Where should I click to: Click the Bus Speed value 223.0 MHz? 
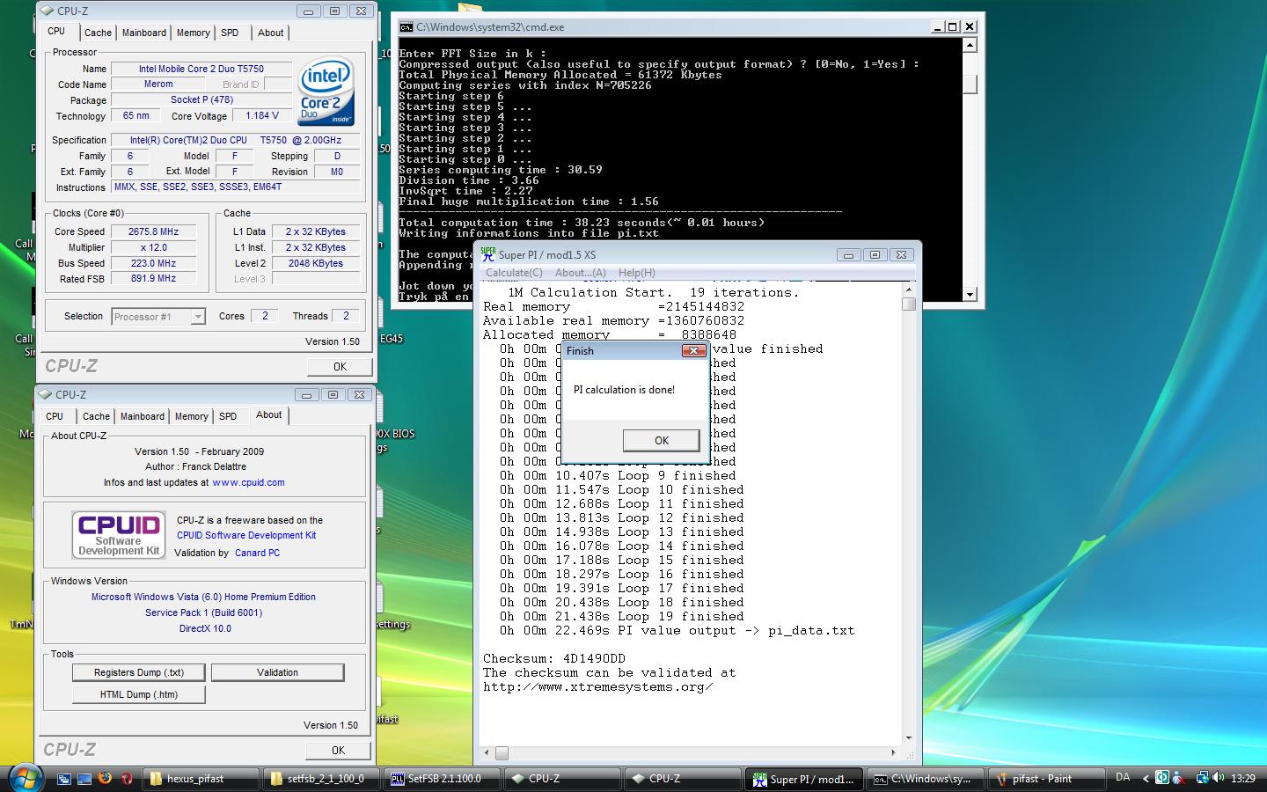tap(153, 263)
